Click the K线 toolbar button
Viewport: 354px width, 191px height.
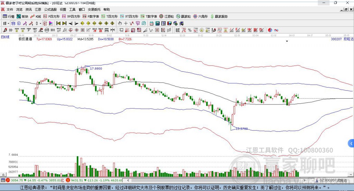pyautogui.click(x=36, y=17)
